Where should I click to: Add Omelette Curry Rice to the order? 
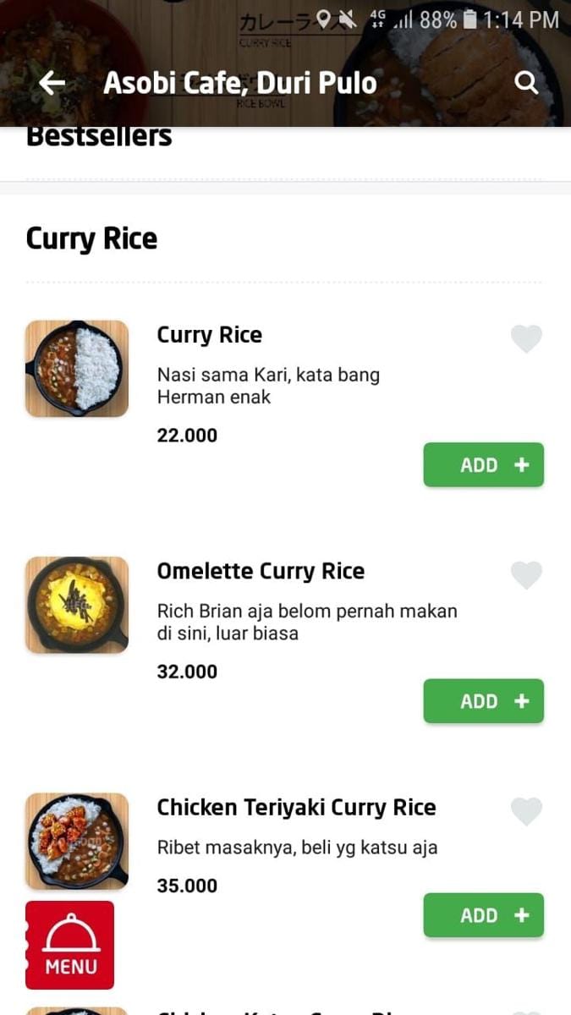click(x=483, y=700)
